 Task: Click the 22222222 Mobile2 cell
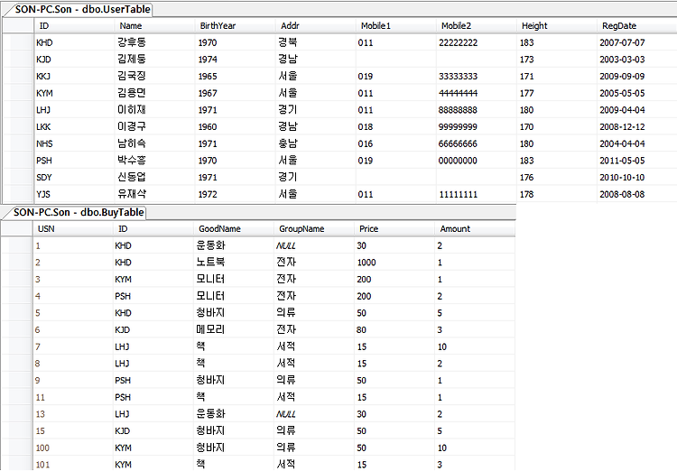coord(476,42)
